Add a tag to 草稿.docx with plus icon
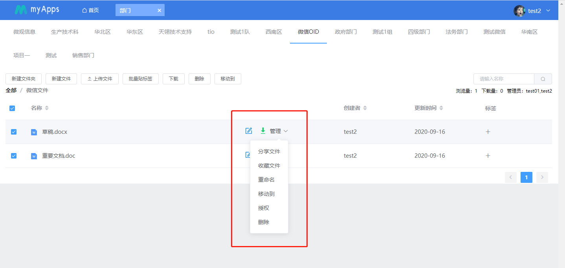Image resolution: width=565 pixels, height=268 pixels. tap(488, 132)
